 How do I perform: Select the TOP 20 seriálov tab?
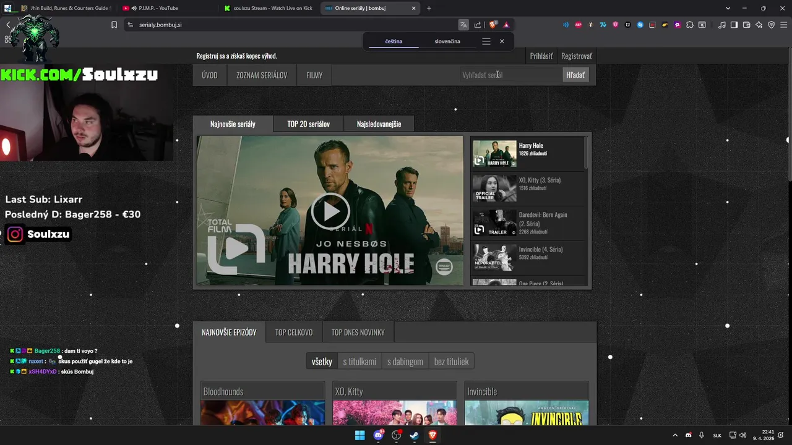pos(308,124)
